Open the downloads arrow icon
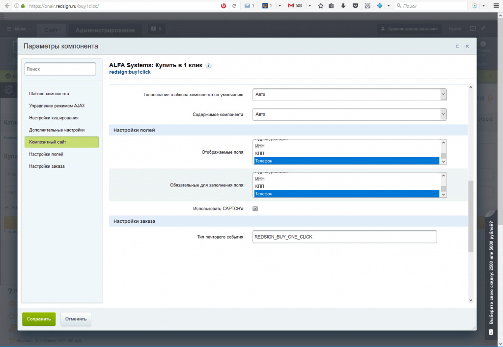Viewport: 503px width, 347px height. pyautogui.click(x=343, y=6)
